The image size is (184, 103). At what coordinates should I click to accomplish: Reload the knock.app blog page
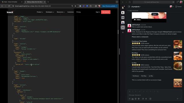[x=9, y=6]
